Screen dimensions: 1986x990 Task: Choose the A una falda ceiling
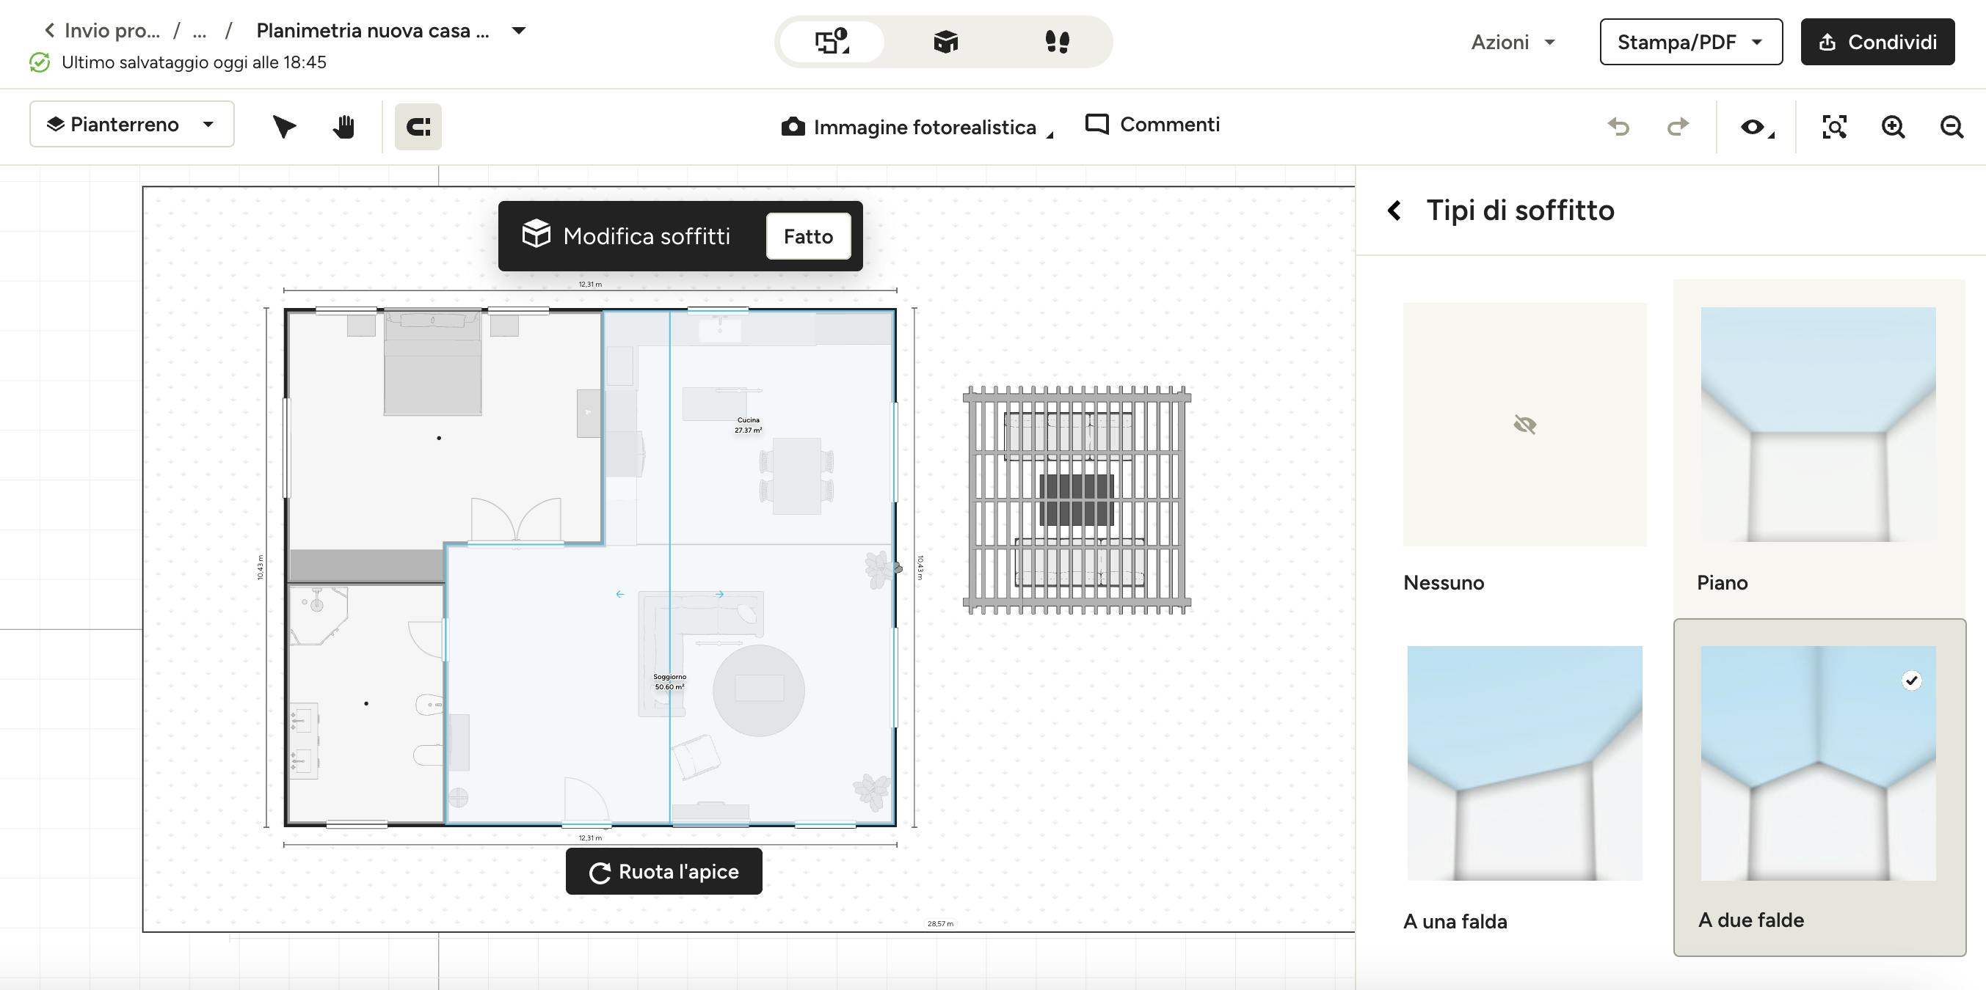click(x=1524, y=788)
